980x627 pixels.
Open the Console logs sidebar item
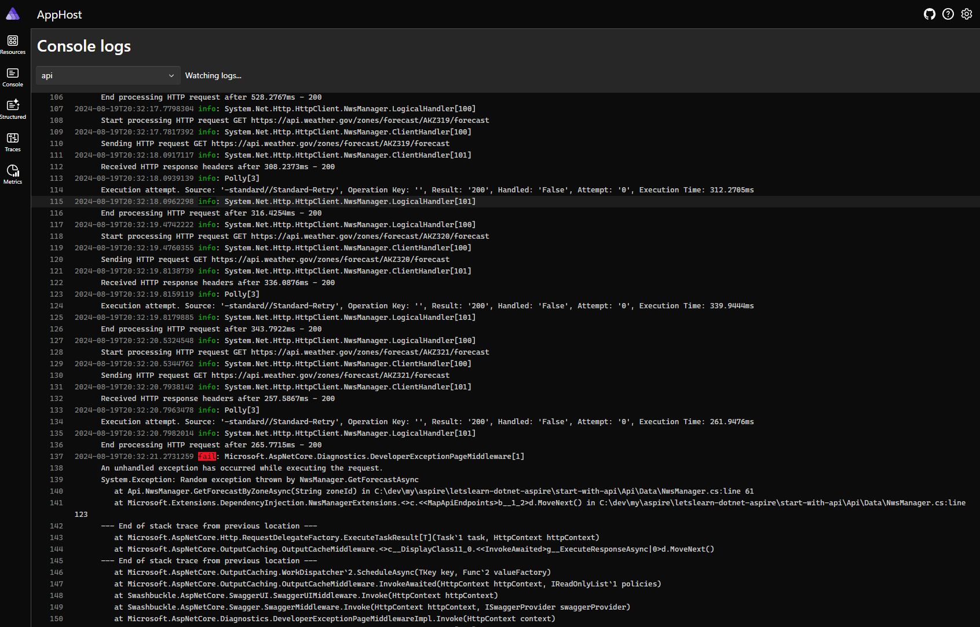point(13,77)
